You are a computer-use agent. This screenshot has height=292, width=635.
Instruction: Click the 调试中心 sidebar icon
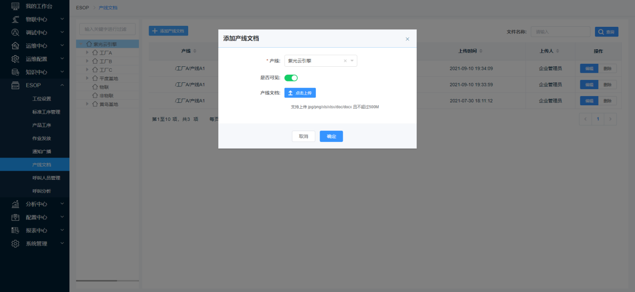point(15,33)
